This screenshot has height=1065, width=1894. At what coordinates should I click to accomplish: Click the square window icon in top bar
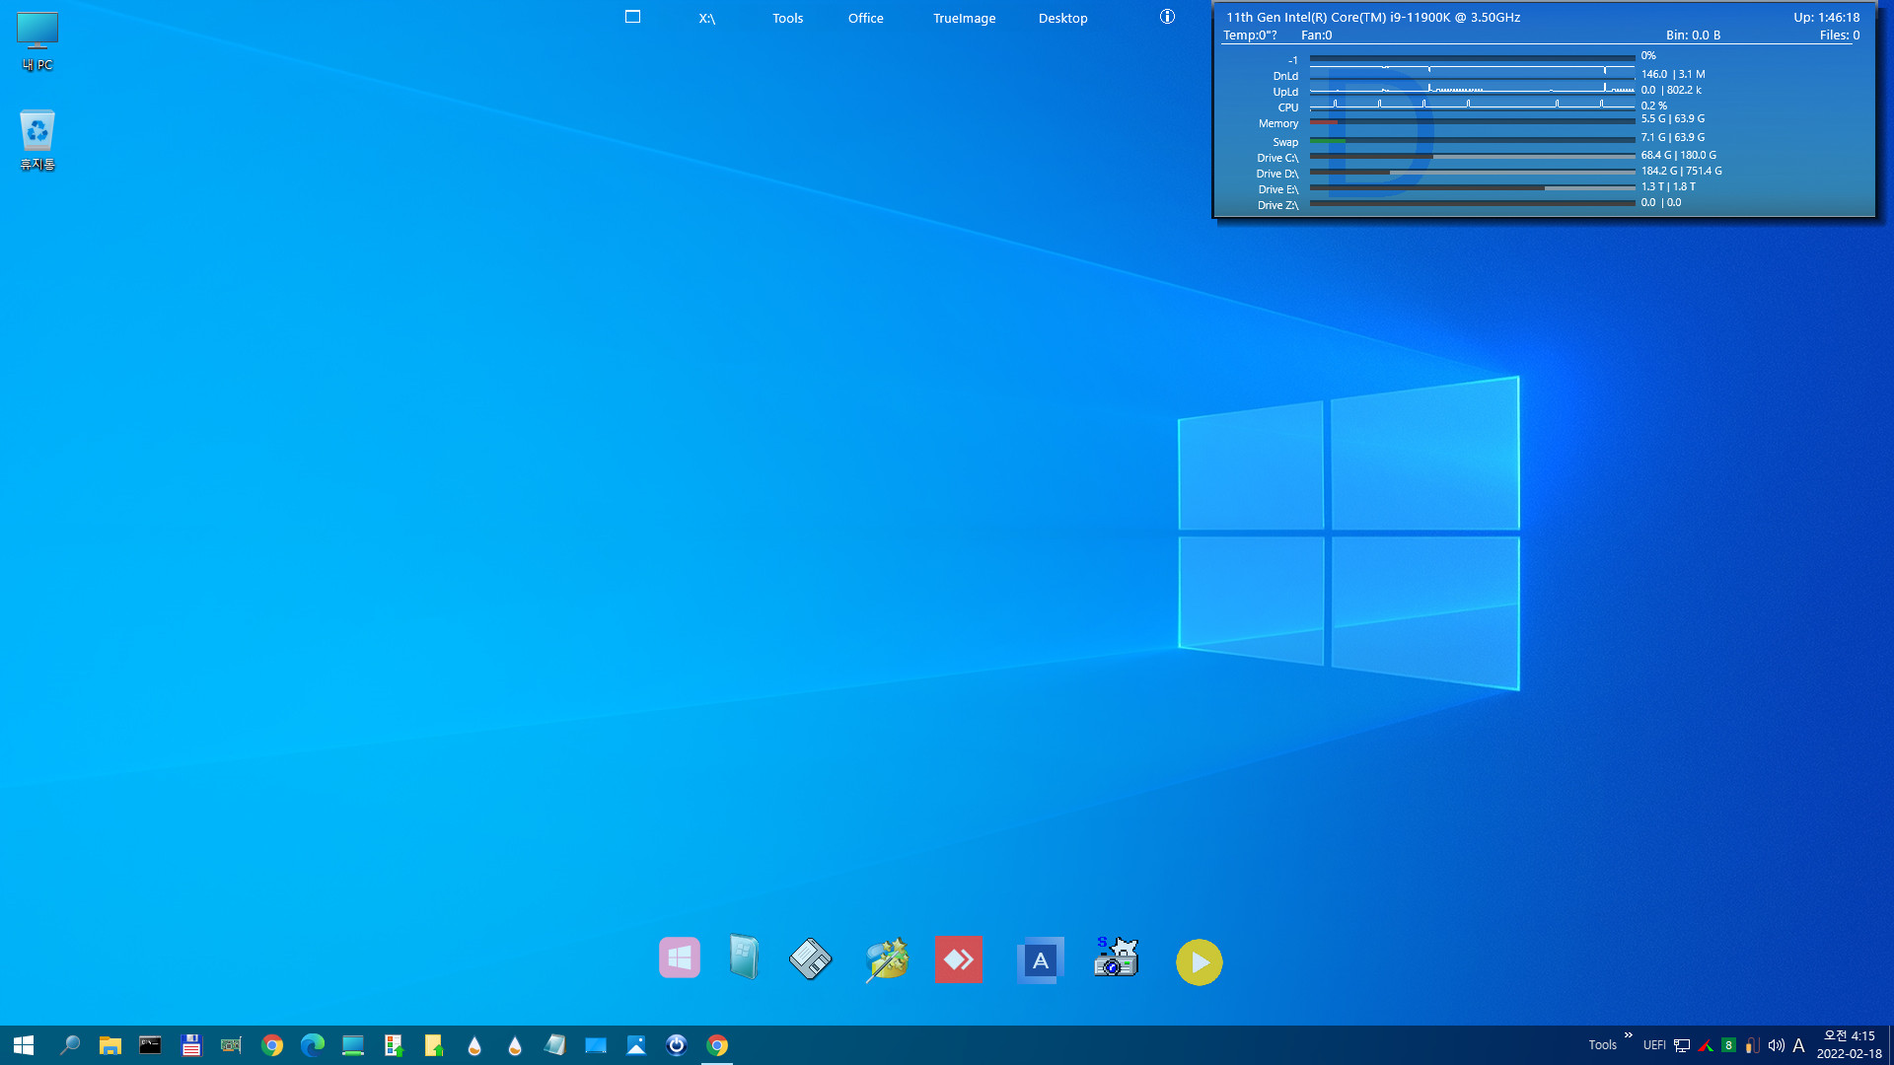(633, 17)
